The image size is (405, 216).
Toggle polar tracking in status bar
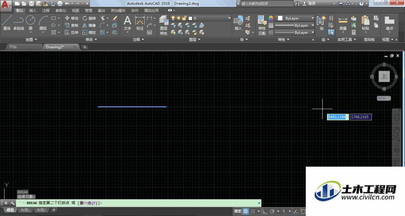pos(272,211)
